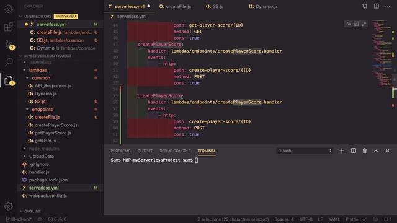The image size is (397, 223).
Task: Create a new terminal with plus icon
Action: (342, 151)
